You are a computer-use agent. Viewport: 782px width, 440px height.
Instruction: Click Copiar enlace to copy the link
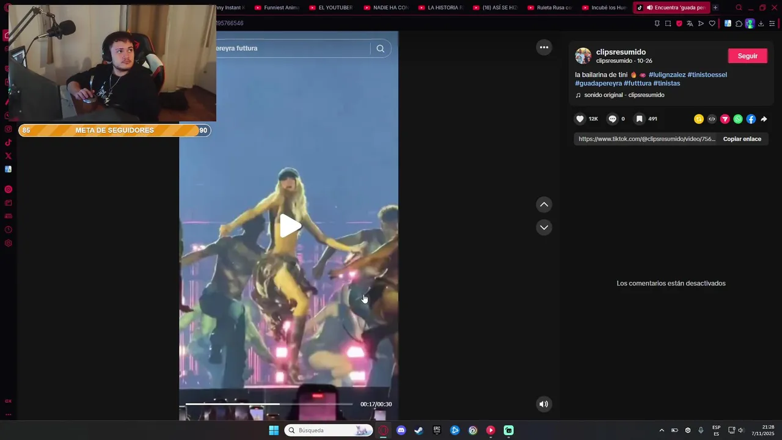pos(742,139)
